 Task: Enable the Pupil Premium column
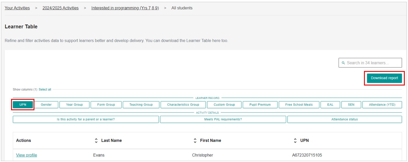point(260,105)
